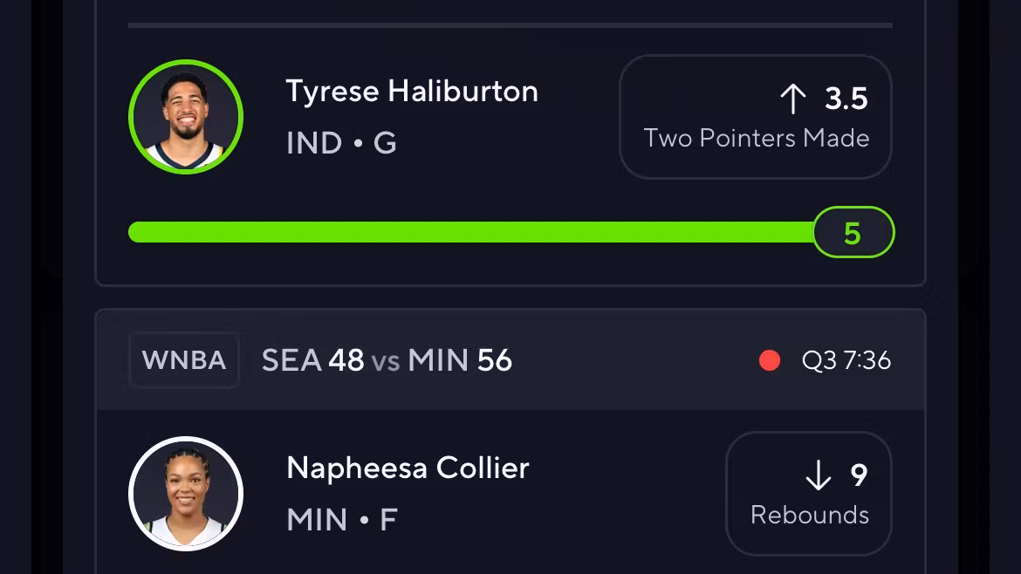Screen dimensions: 1021x574
Task: Click the Q3 7:36 game clock
Action: (846, 360)
